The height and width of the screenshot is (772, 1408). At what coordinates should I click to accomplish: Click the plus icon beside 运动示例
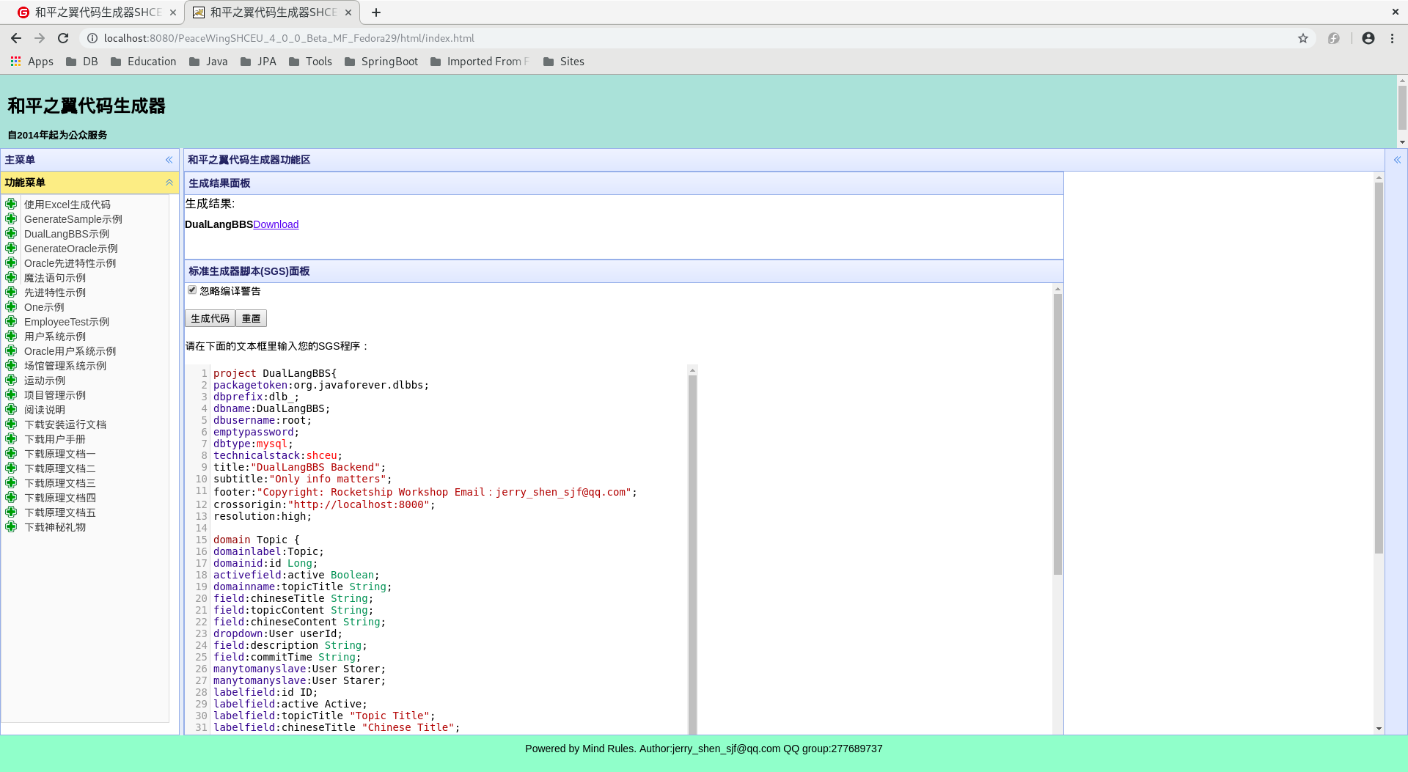click(11, 380)
